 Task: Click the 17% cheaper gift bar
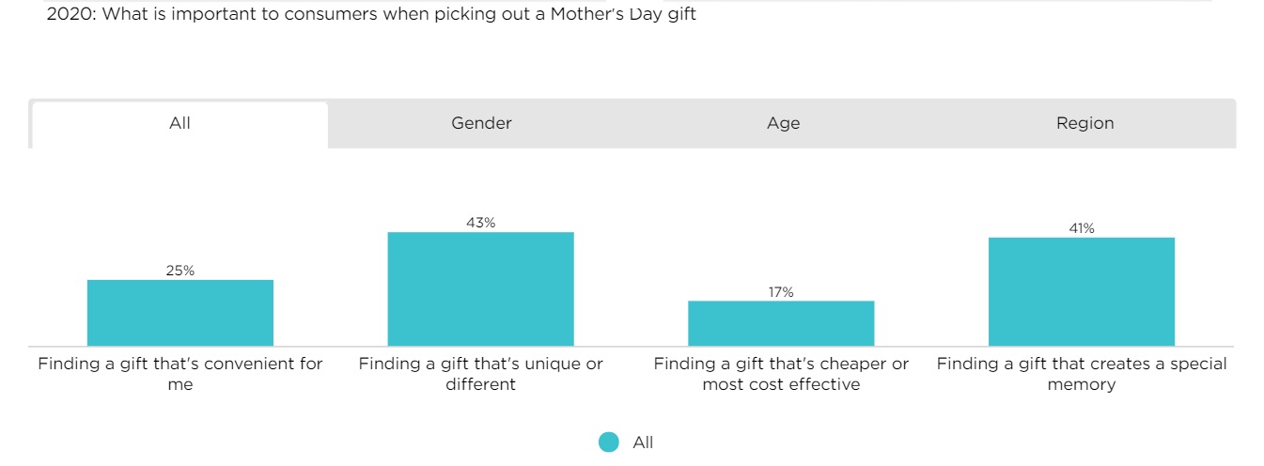781,323
